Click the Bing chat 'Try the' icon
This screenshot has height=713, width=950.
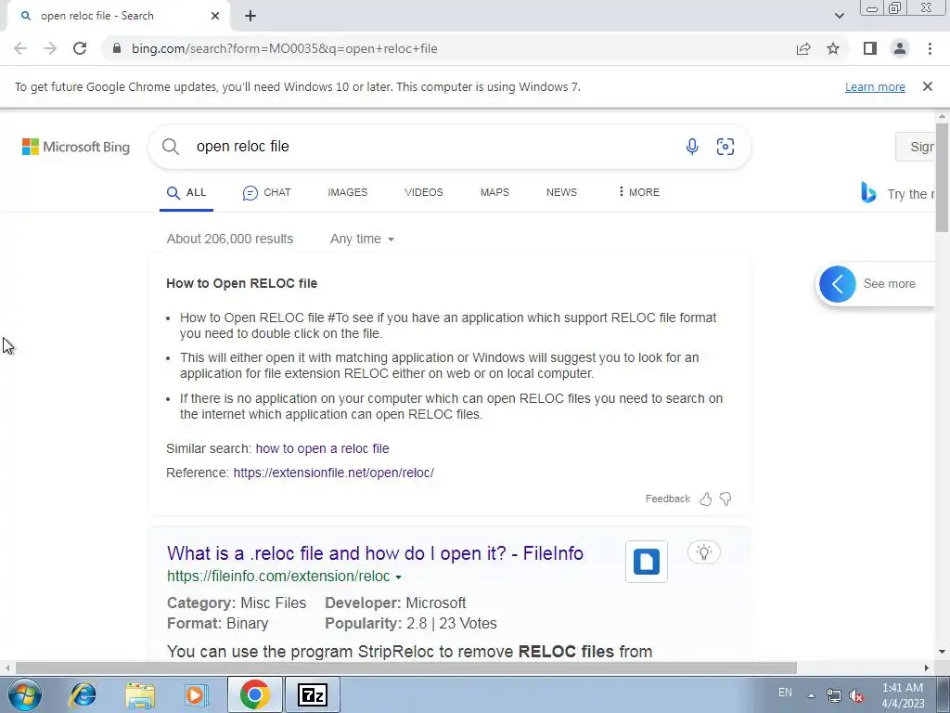coord(868,193)
